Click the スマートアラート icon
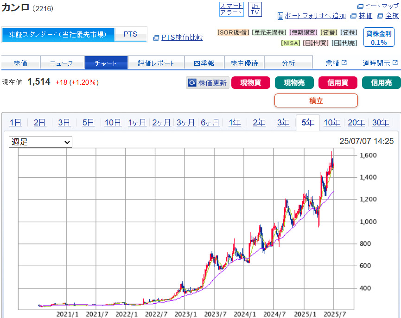This screenshot has height=318, width=401. (231, 9)
